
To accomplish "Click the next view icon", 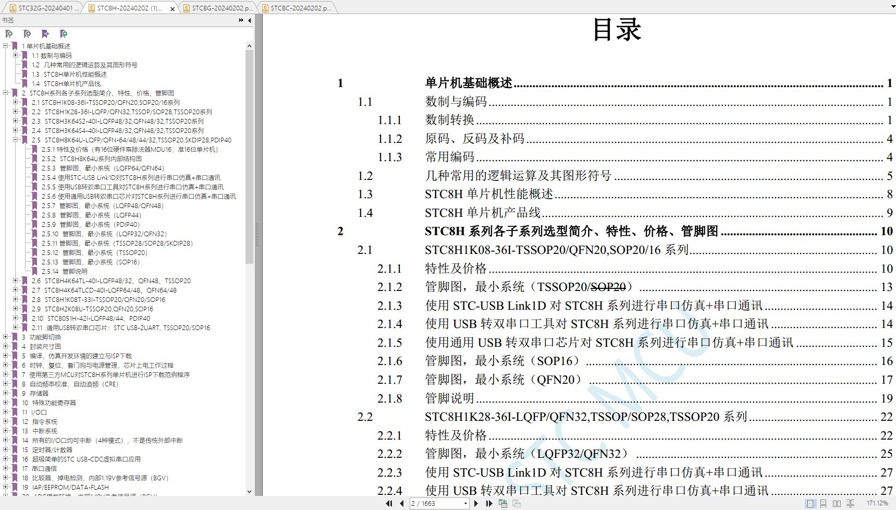I will [517, 503].
